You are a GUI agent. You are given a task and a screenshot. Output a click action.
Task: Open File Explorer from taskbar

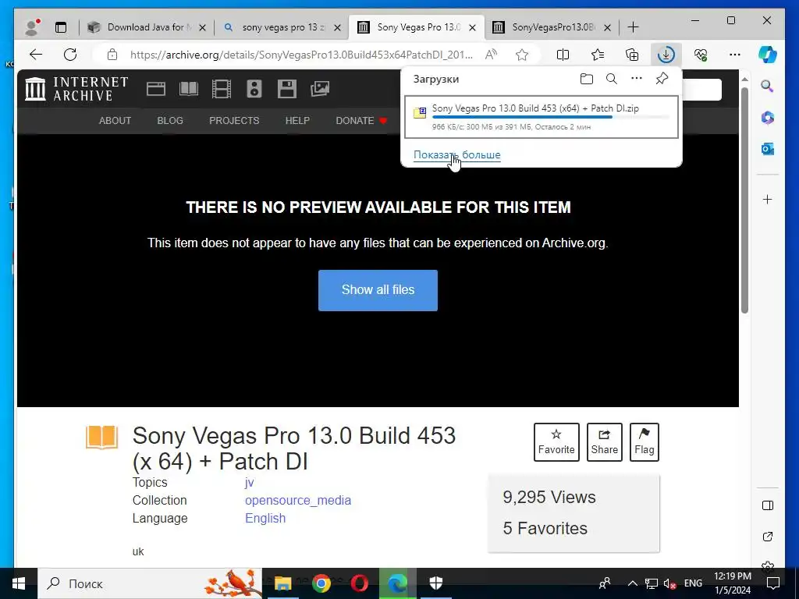[x=282, y=583]
